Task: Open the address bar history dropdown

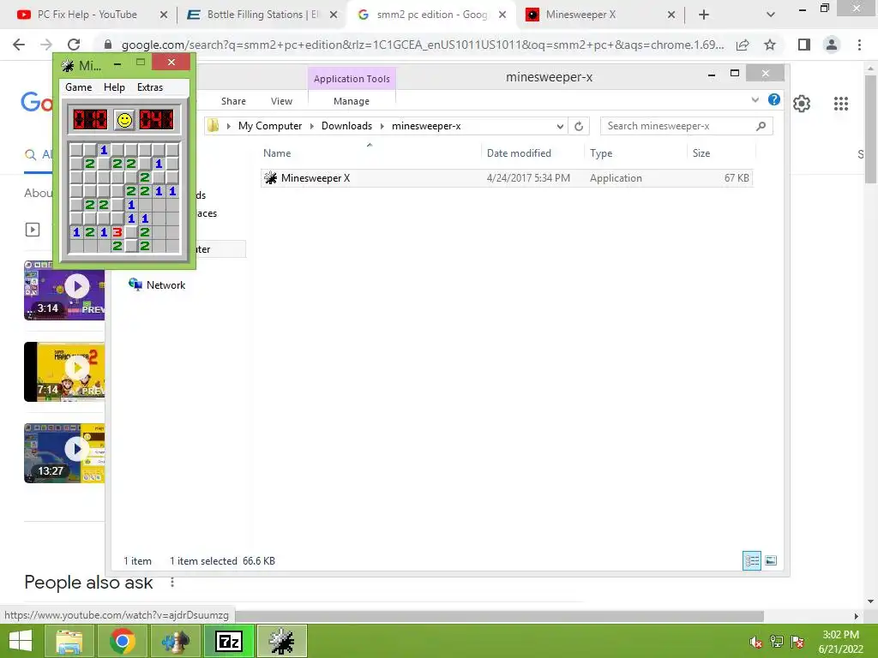Action: (x=560, y=127)
